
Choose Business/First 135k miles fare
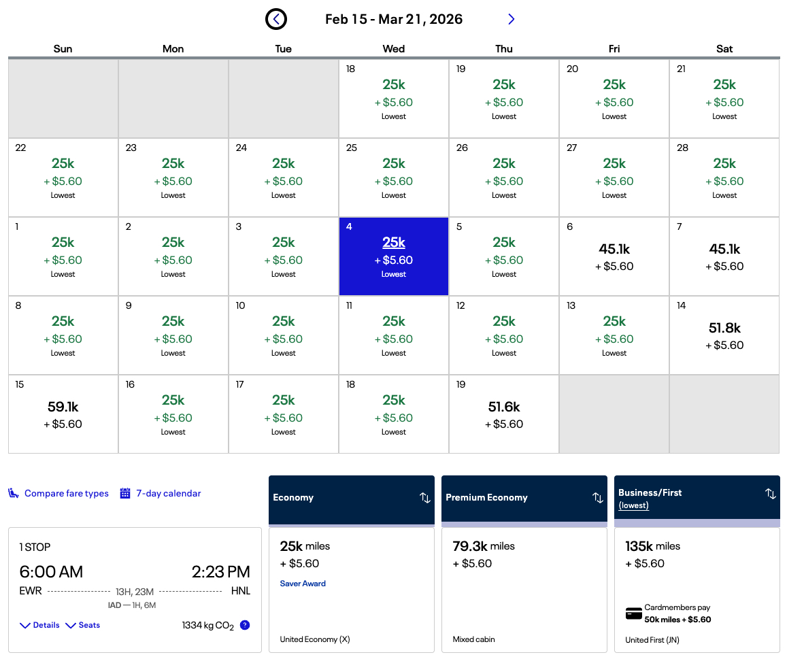[x=697, y=589]
